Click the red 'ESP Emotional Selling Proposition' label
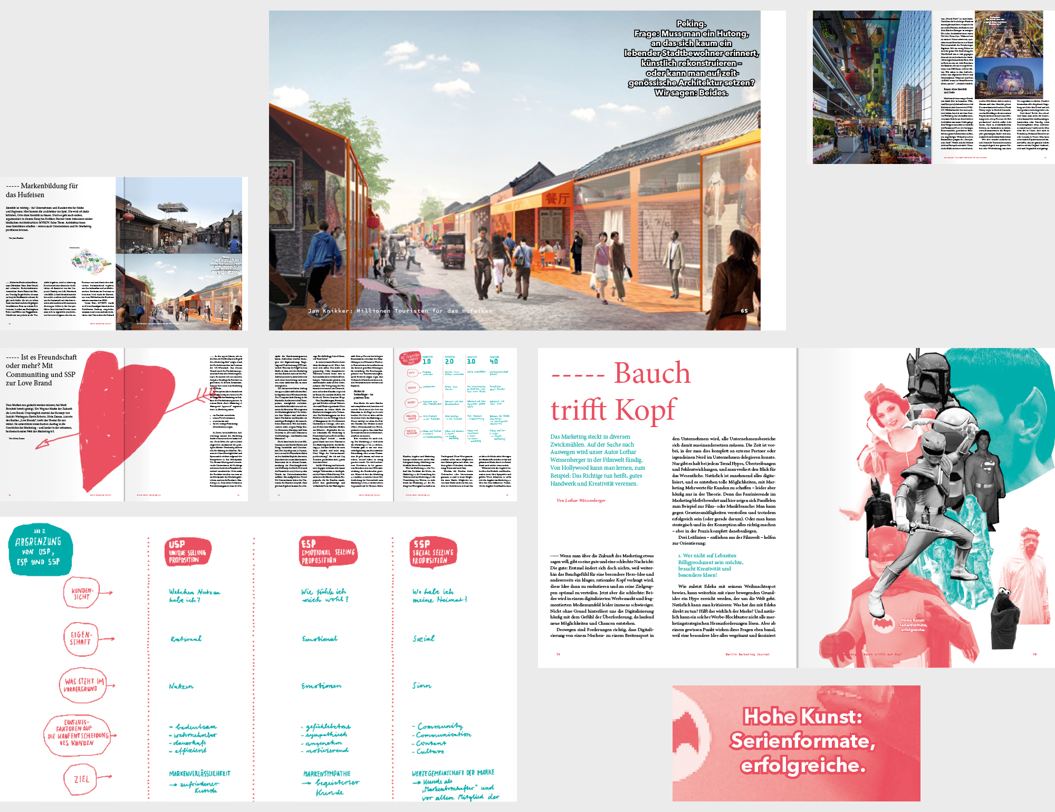1055x812 pixels. tap(327, 552)
